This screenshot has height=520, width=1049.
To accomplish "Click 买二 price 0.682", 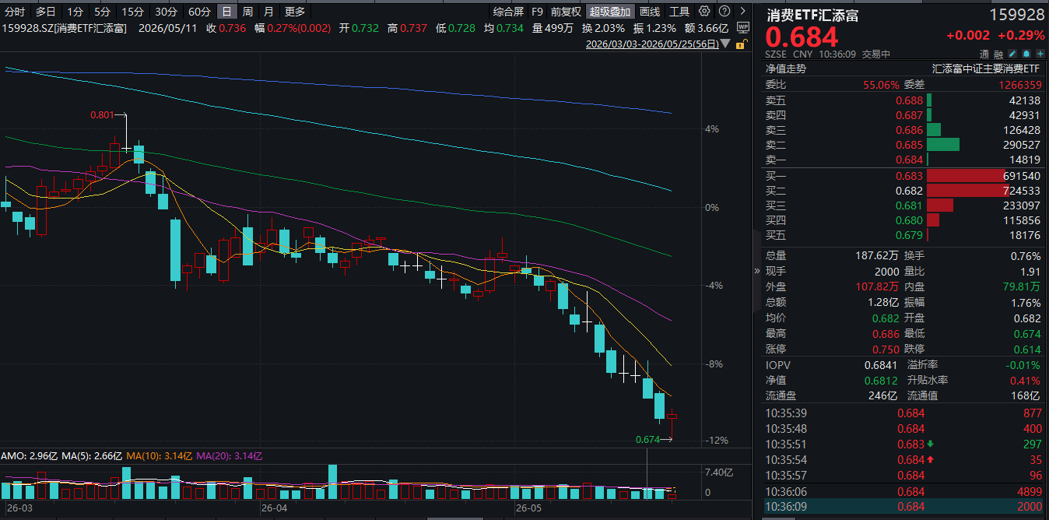I will coord(909,191).
